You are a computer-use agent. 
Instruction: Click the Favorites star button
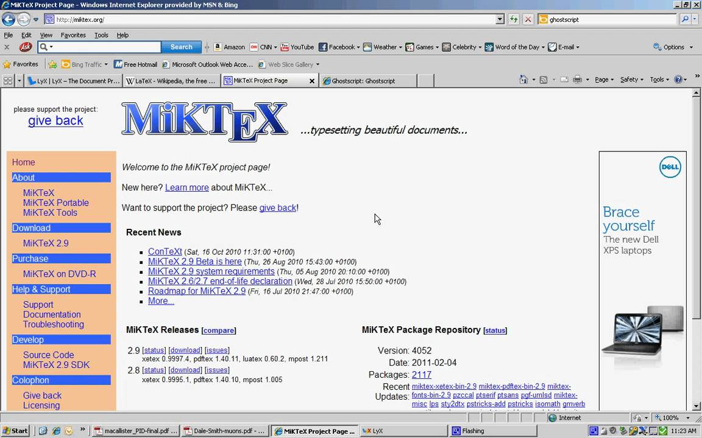[x=21, y=64]
